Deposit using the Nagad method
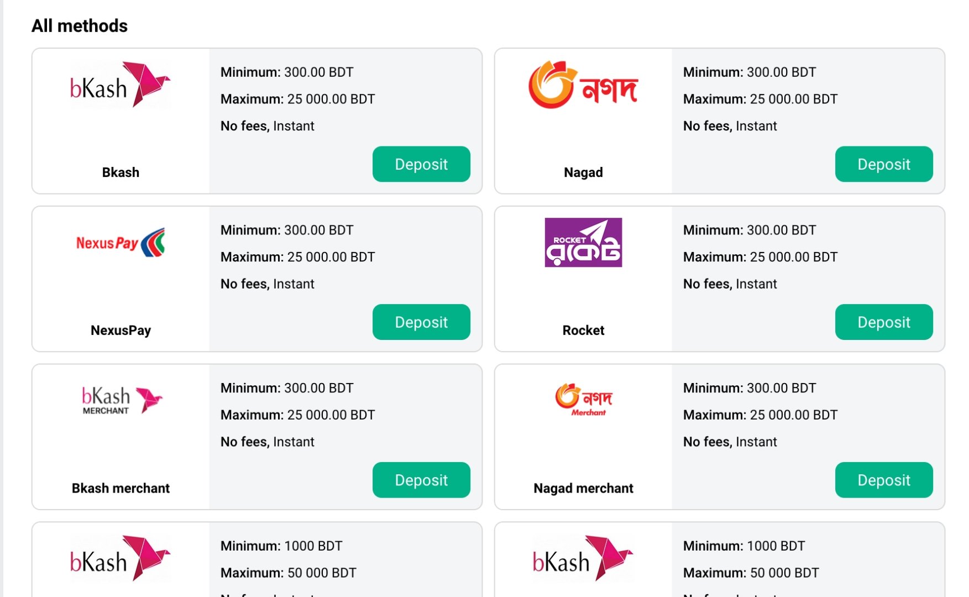This screenshot has height=597, width=969. tap(884, 164)
